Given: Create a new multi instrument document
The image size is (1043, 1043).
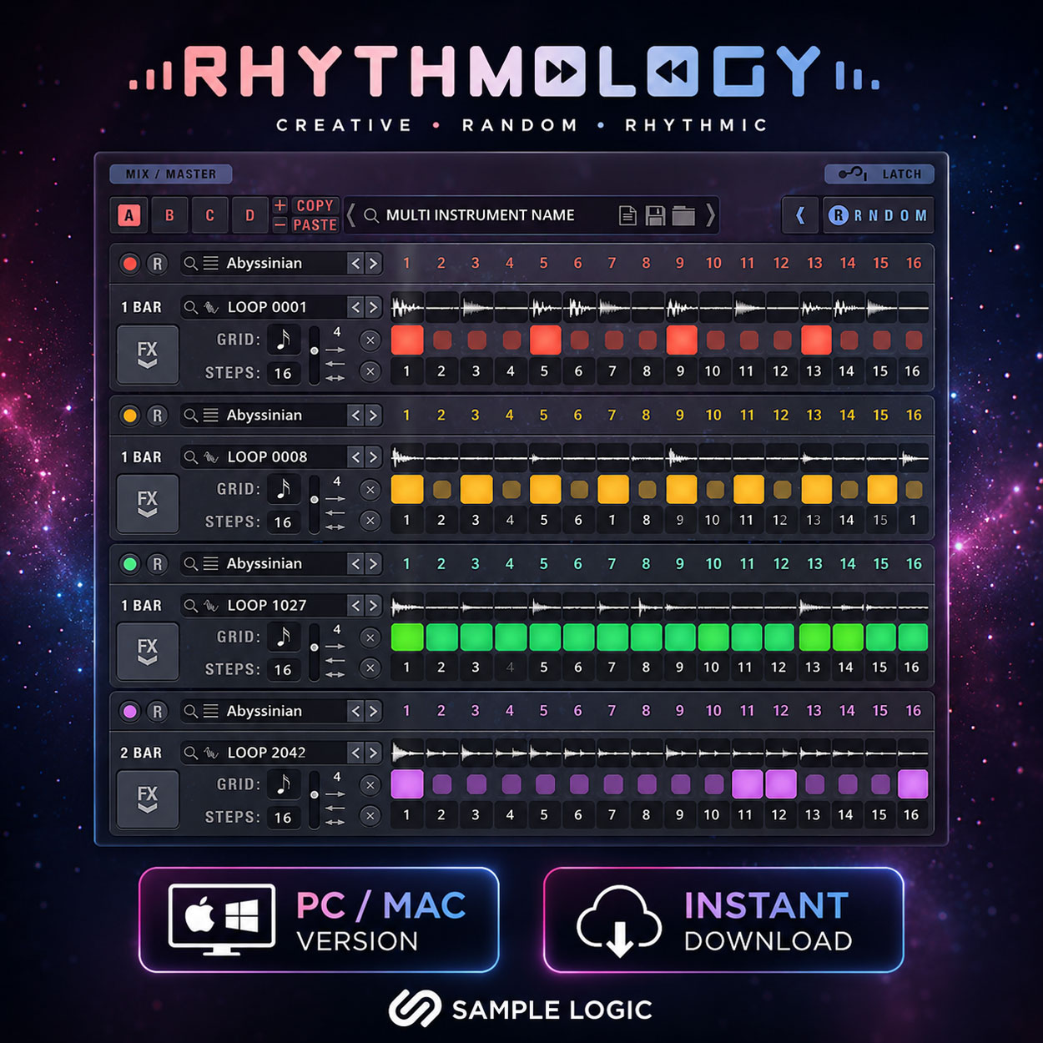Looking at the screenshot, I should pos(627,215).
